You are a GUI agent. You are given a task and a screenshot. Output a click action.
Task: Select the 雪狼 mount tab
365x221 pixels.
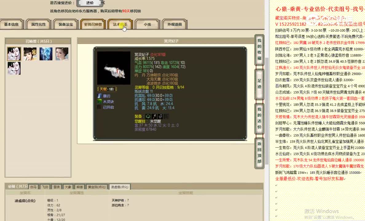click(x=57, y=187)
